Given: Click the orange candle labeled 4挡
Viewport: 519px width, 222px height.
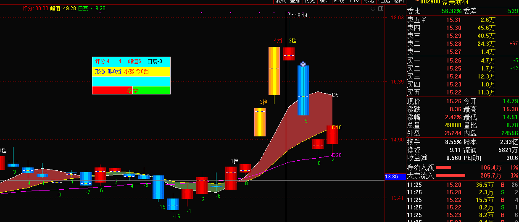Looking at the screenshot, I should (274, 71).
